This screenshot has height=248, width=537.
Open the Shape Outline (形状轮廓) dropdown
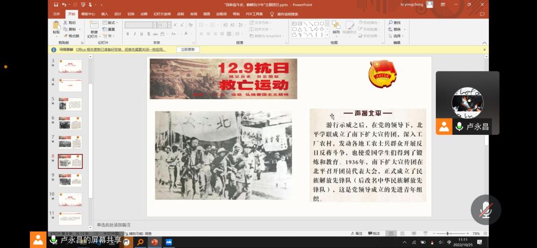(x=370, y=29)
